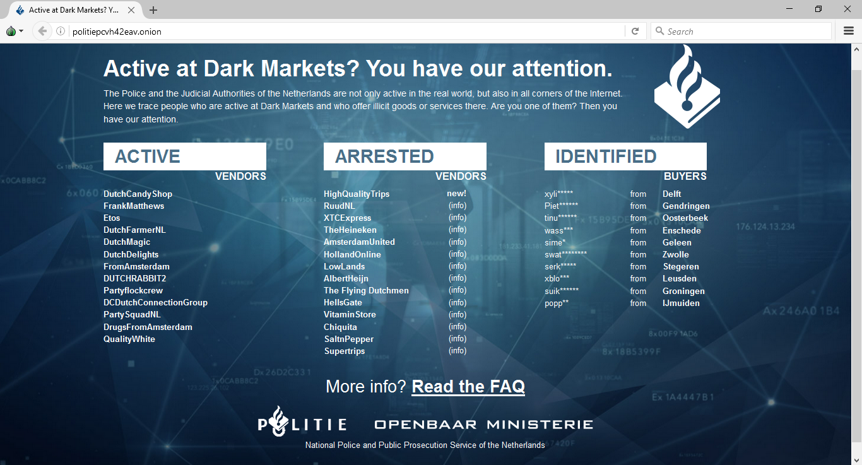Click the buyer entry swat********

pyautogui.click(x=566, y=254)
